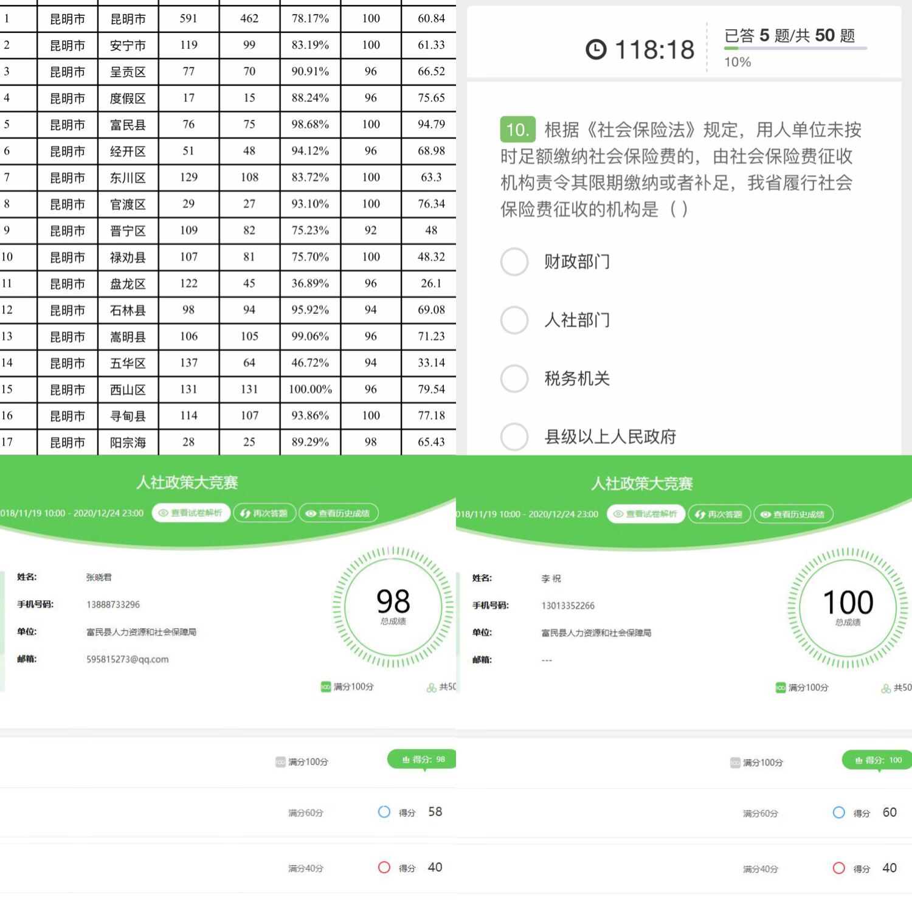912x911 pixels.
Task: Select the 县级以上人民政府 option
Action: pyautogui.click(x=514, y=437)
